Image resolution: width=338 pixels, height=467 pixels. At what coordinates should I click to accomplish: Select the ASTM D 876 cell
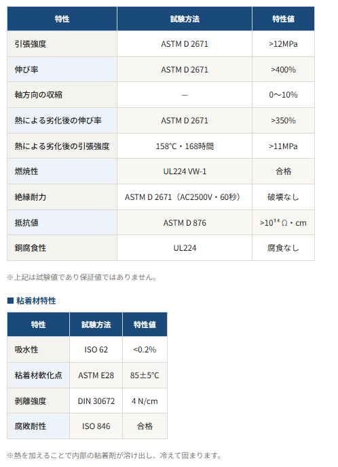click(185, 222)
